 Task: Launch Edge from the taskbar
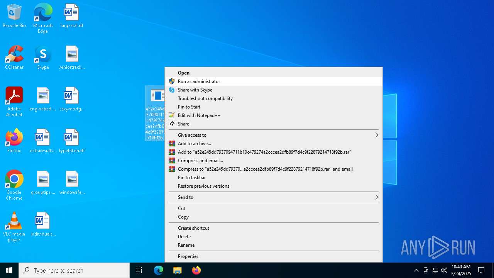[x=159, y=270]
